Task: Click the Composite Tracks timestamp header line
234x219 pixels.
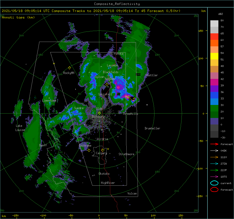Action: 91,11
